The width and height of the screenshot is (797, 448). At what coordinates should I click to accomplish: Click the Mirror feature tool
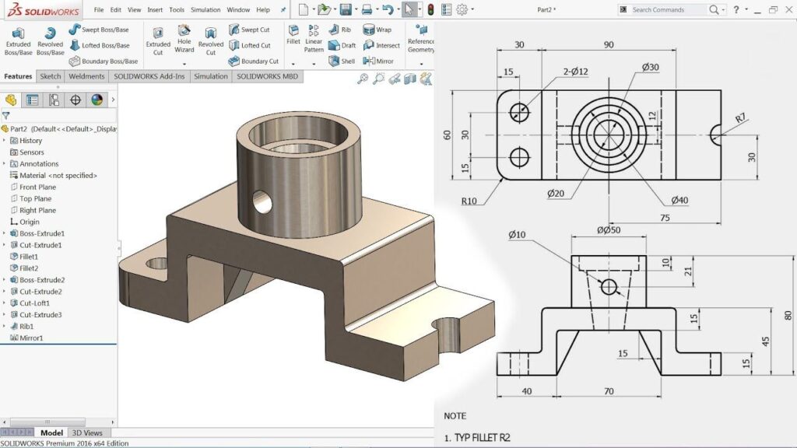click(x=378, y=61)
